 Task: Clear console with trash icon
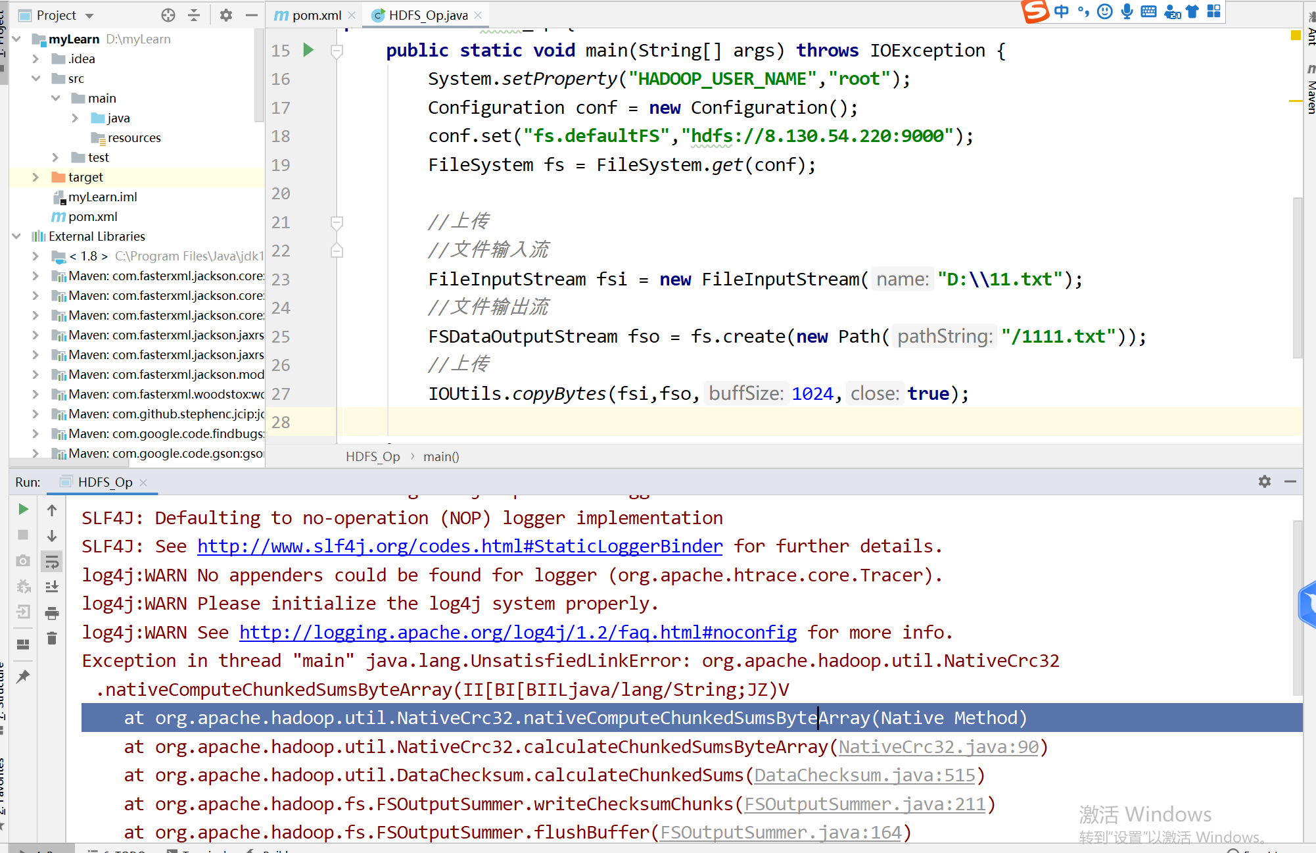tap(52, 638)
